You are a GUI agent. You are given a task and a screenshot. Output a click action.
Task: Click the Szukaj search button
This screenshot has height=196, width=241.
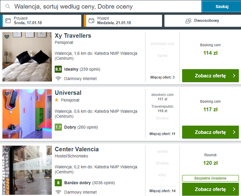coord(222,6)
